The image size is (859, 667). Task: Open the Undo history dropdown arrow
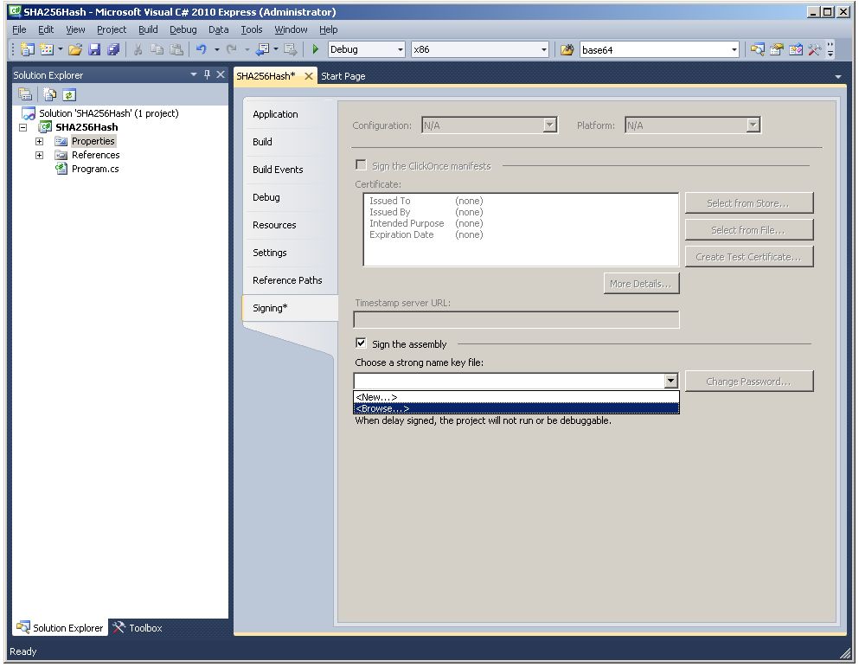[217, 49]
